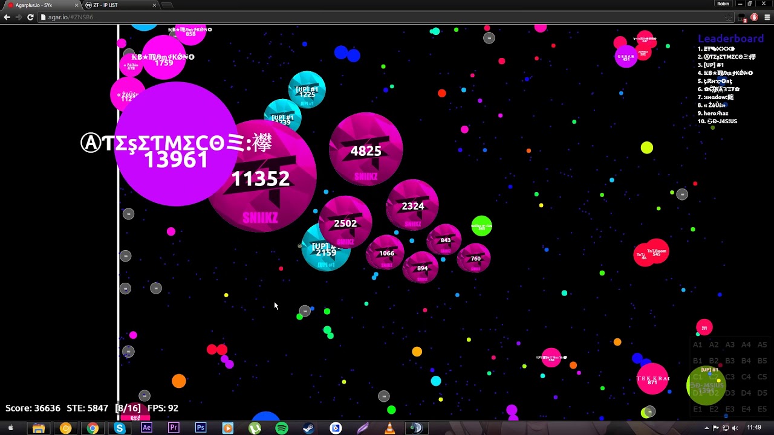Open Adobe After Effects from the taskbar

tap(146, 428)
